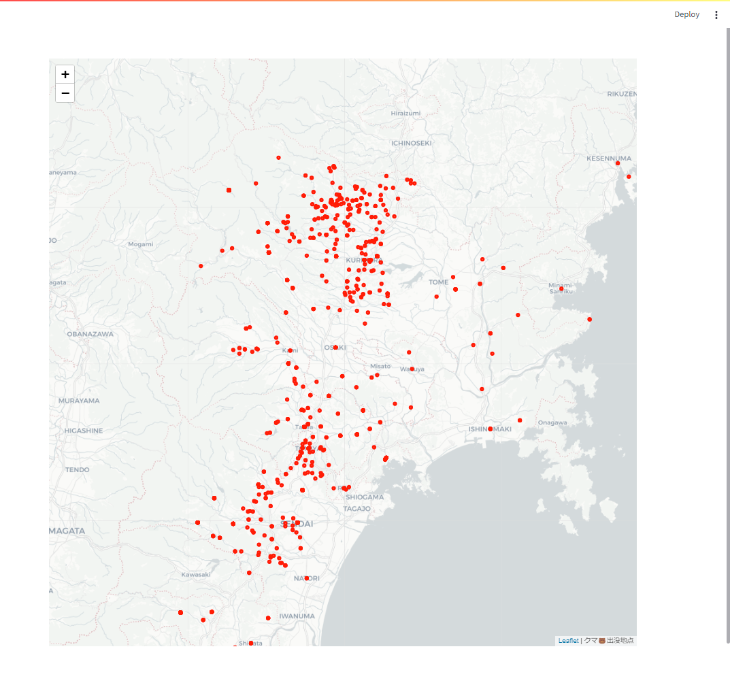Zoom in on the map
This screenshot has width=730, height=700.
pos(65,74)
